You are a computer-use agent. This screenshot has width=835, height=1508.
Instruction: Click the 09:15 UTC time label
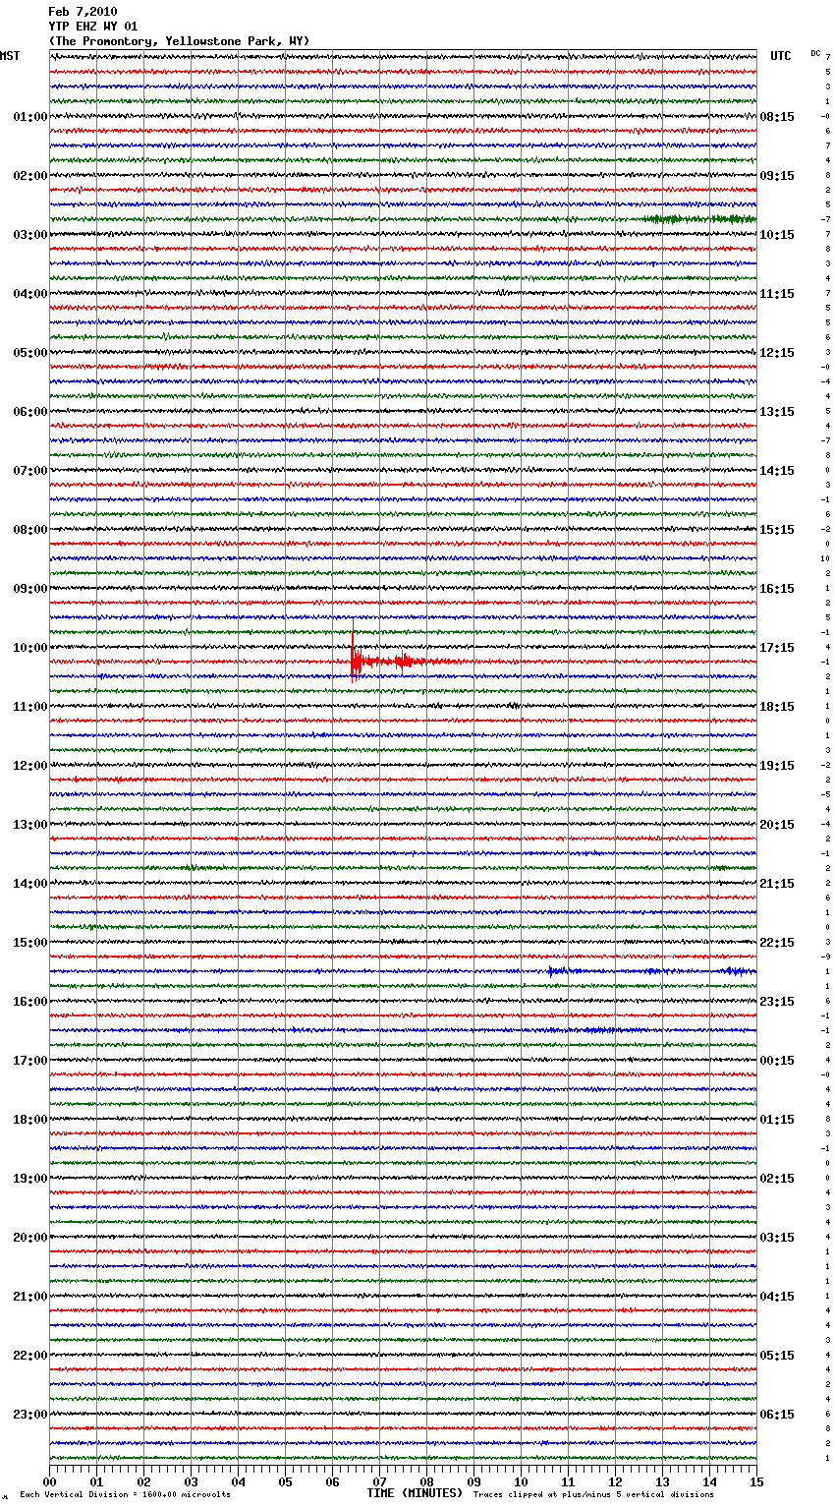point(777,176)
